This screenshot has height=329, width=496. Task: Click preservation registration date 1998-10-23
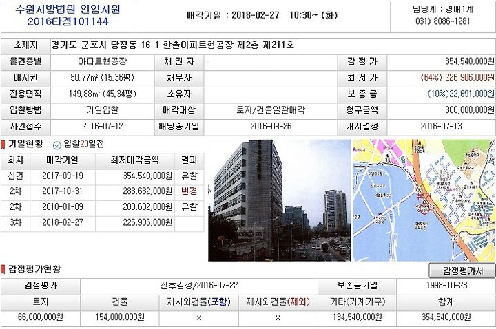446,286
